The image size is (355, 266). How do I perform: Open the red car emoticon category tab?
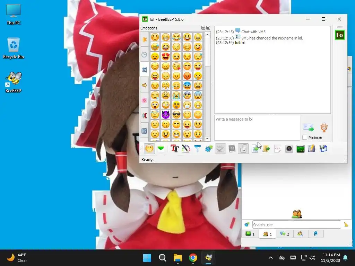coord(145,116)
